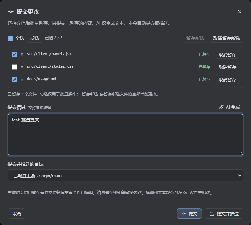Select the file name docs/usage.md

coord(41,79)
